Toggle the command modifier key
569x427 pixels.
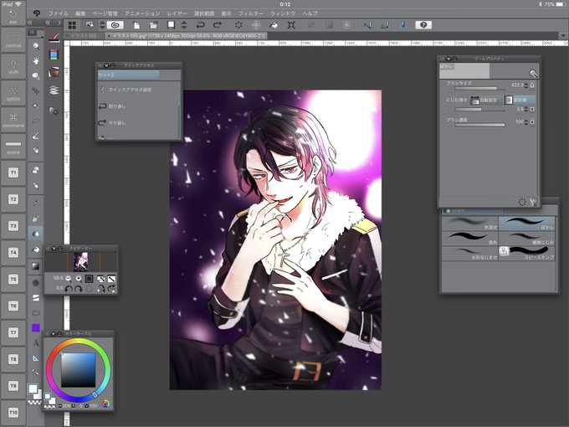click(13, 120)
